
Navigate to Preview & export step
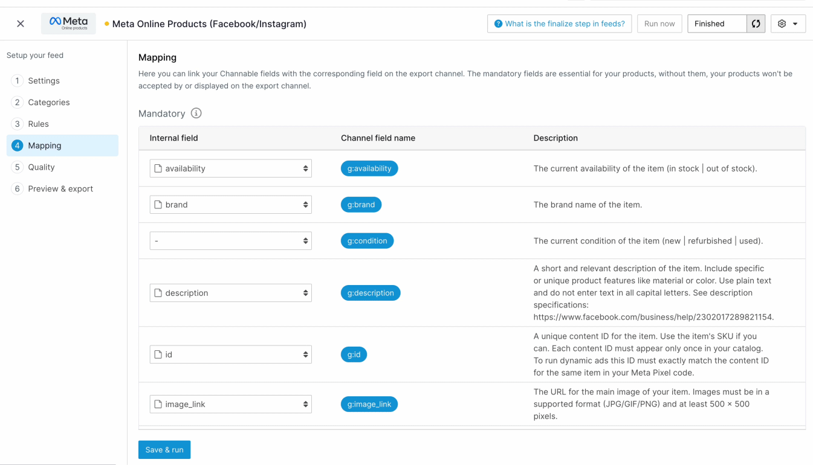pos(60,188)
